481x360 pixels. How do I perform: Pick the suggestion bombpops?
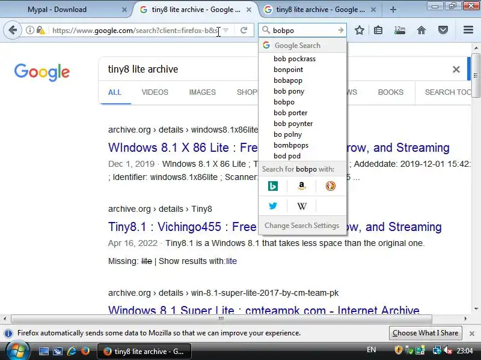(302, 145)
